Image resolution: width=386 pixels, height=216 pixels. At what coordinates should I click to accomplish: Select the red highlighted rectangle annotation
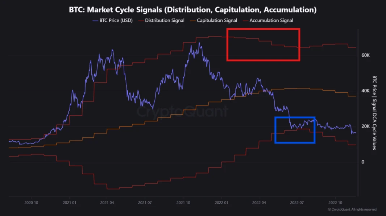(263, 29)
